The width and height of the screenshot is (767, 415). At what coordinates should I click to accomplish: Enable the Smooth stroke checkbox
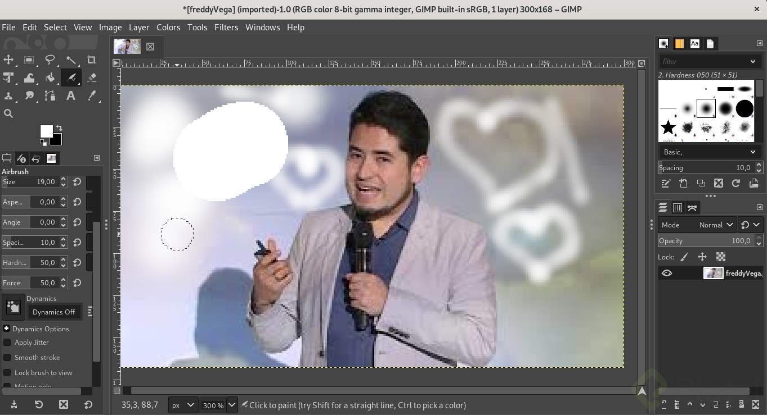7,358
